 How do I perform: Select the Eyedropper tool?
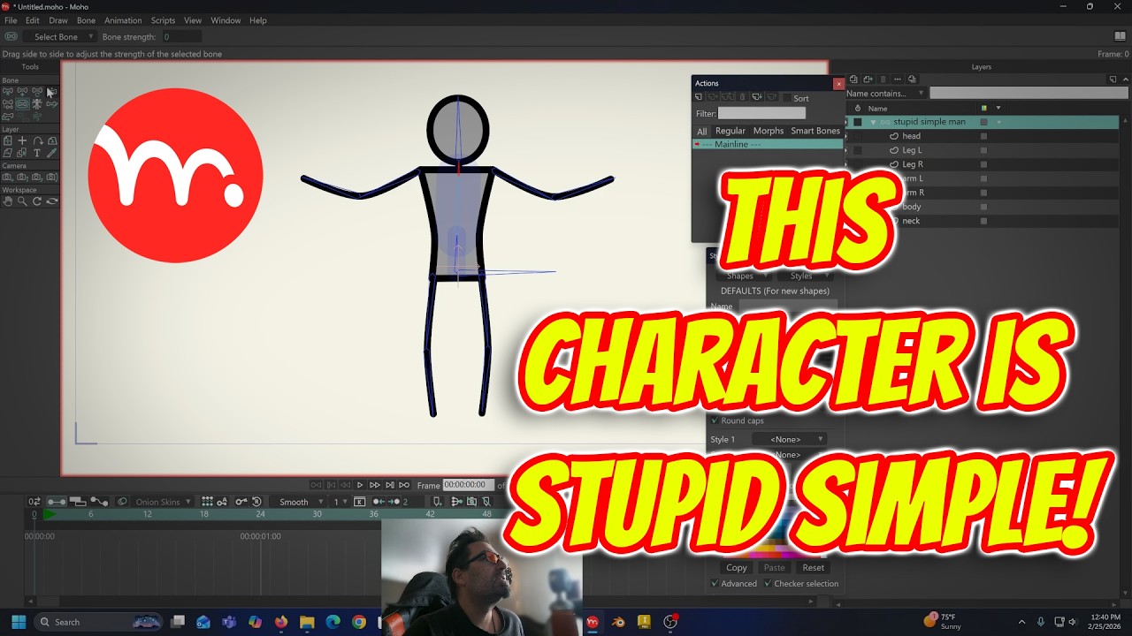[51, 153]
